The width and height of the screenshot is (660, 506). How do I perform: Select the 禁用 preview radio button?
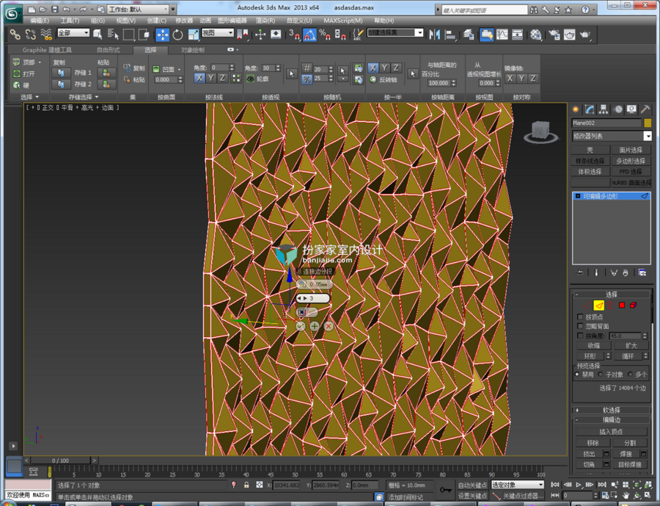coord(577,374)
